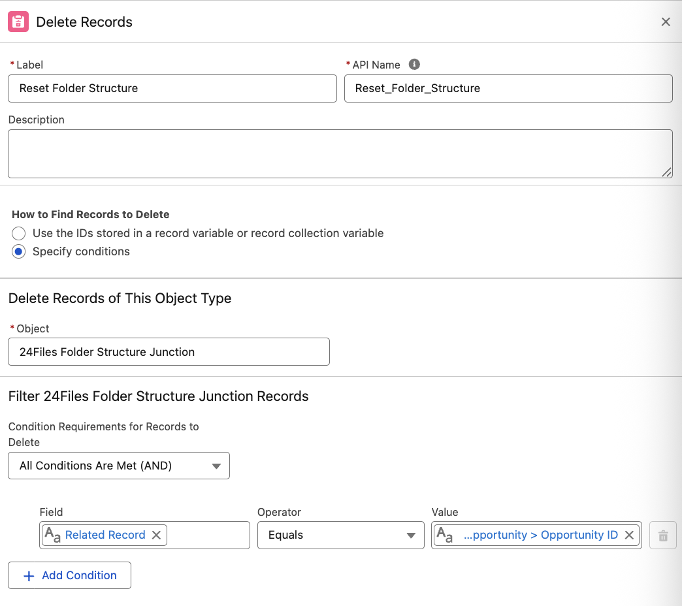Viewport: 682px width, 606px height.
Task: Click the text-type icon in Value box
Action: coord(444,535)
